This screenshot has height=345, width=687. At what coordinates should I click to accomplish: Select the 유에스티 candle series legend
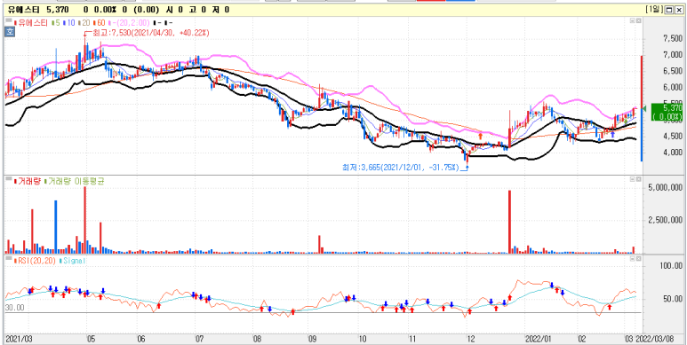coord(32,22)
